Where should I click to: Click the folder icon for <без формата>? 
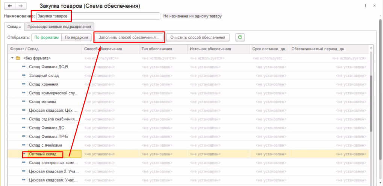click(x=18, y=58)
